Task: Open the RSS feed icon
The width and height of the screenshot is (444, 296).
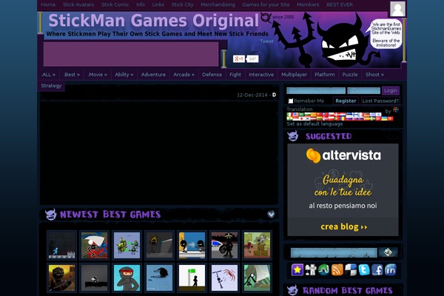Action: [x=337, y=269]
